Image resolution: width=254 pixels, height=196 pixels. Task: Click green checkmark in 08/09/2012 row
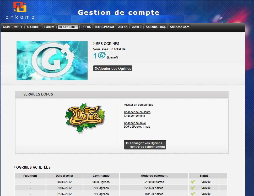(193, 182)
